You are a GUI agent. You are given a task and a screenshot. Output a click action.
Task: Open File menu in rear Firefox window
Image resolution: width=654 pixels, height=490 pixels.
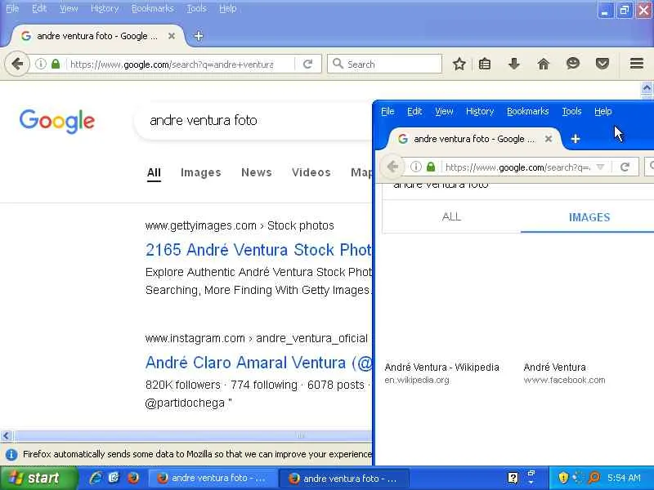12,8
